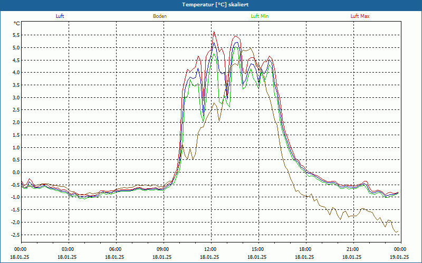422x263 pixels.
Task: Click the 2,5 y-axis value
Action: (x=16, y=110)
